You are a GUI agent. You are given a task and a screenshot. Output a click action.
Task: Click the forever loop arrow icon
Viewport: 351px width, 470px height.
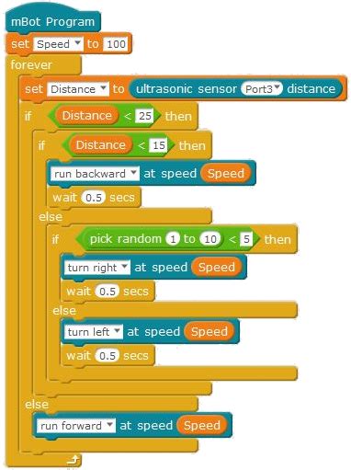tap(74, 460)
